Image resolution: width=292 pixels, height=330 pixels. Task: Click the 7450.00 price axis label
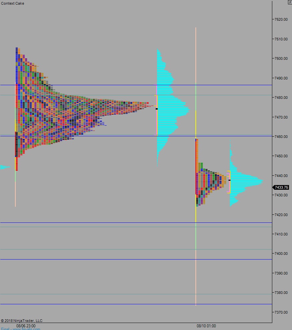click(x=281, y=156)
